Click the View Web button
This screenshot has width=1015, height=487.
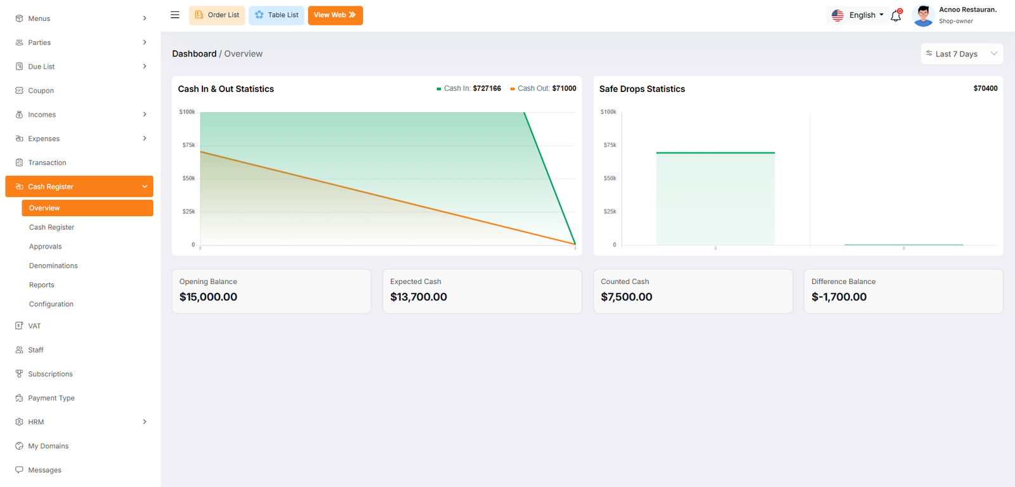pyautogui.click(x=335, y=15)
